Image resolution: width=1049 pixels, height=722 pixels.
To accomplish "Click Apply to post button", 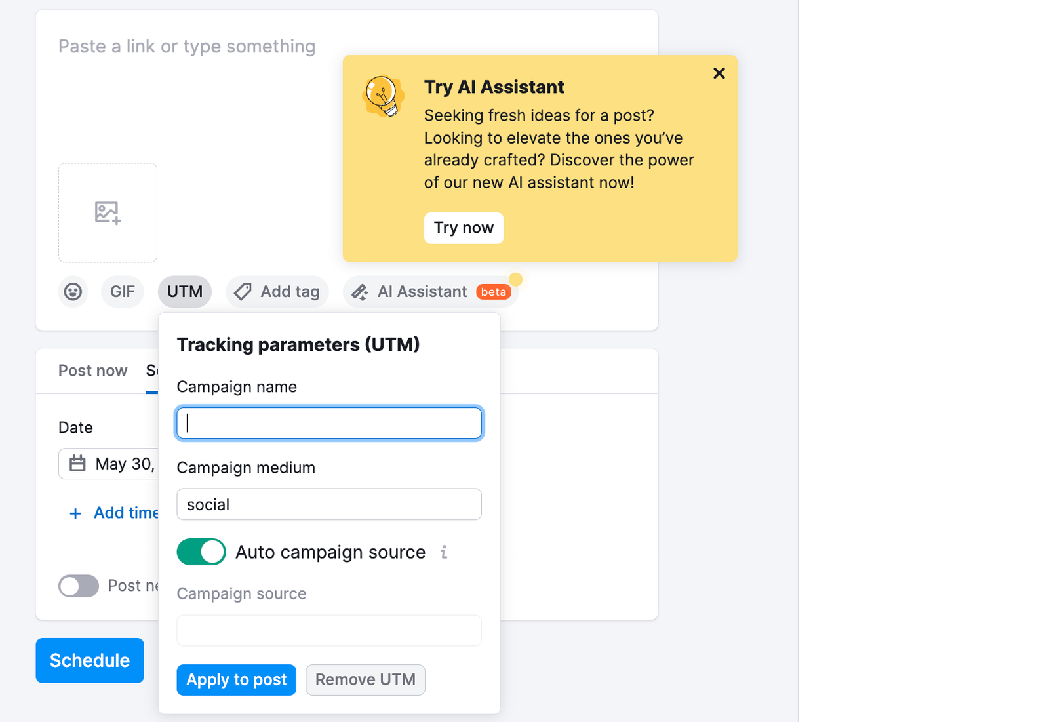I will [236, 680].
